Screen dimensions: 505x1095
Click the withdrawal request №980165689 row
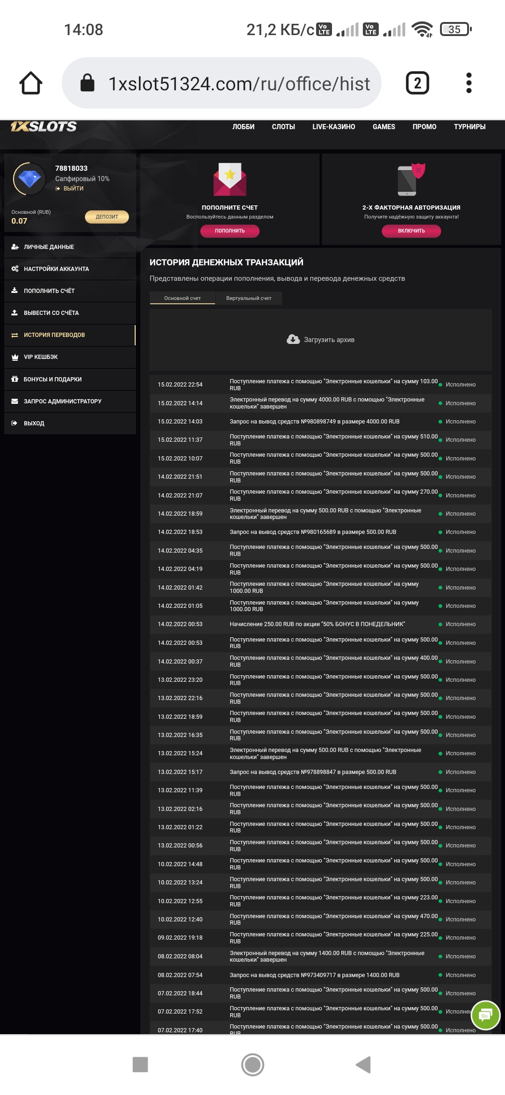pyautogui.click(x=320, y=532)
